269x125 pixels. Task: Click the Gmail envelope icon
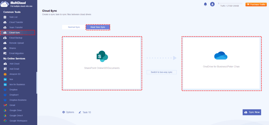click(5, 105)
